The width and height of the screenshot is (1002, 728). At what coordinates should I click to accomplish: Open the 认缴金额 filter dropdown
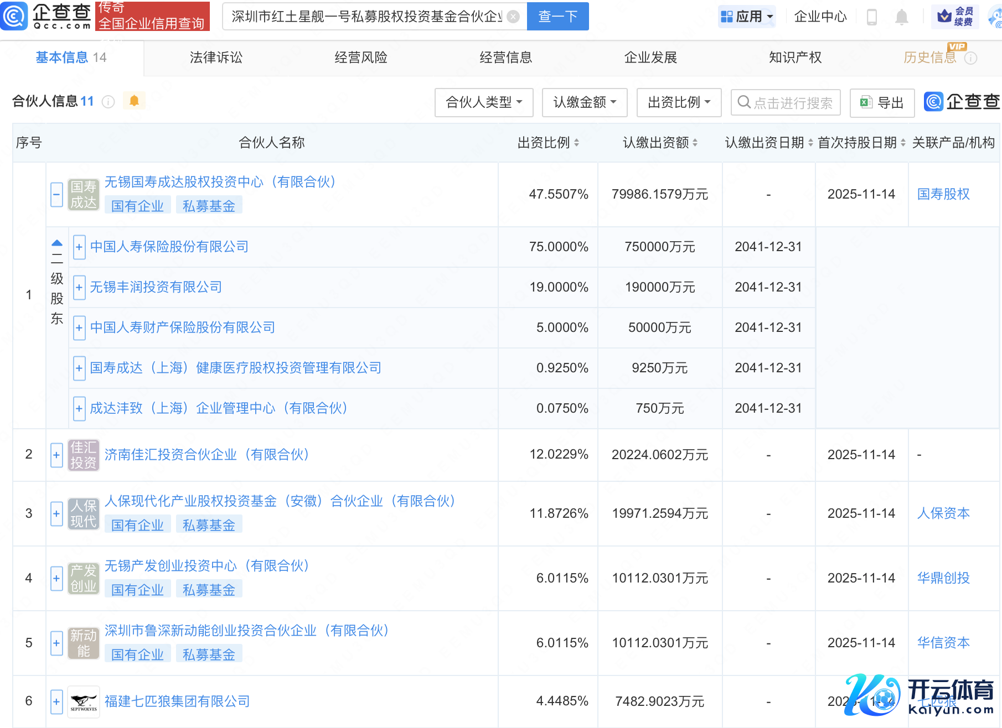(x=585, y=102)
